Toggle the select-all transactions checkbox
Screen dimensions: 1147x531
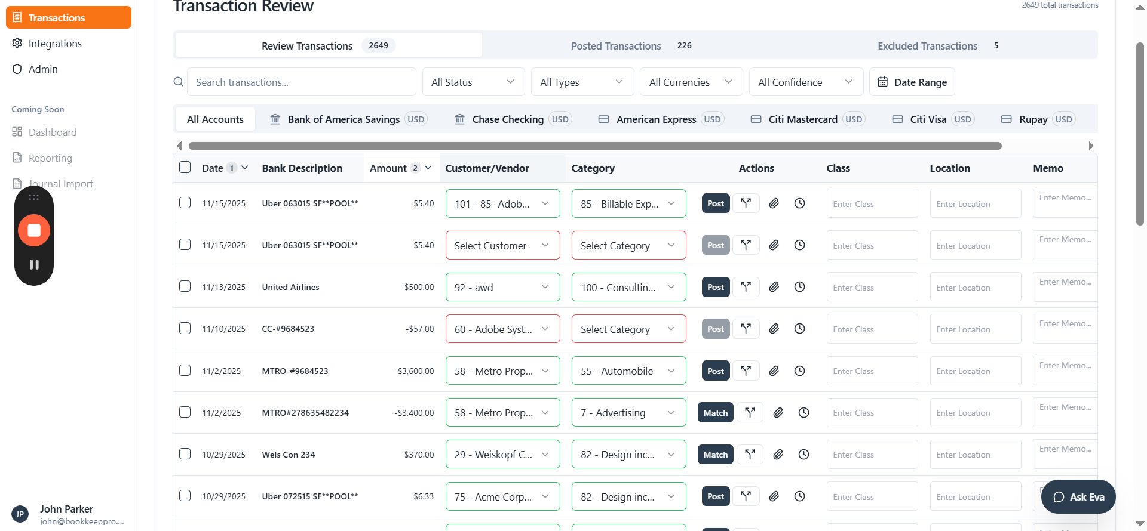(185, 168)
